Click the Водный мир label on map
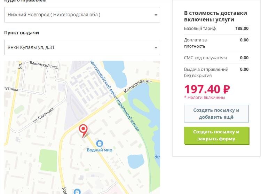This screenshot has height=194, width=261. click(x=100, y=150)
